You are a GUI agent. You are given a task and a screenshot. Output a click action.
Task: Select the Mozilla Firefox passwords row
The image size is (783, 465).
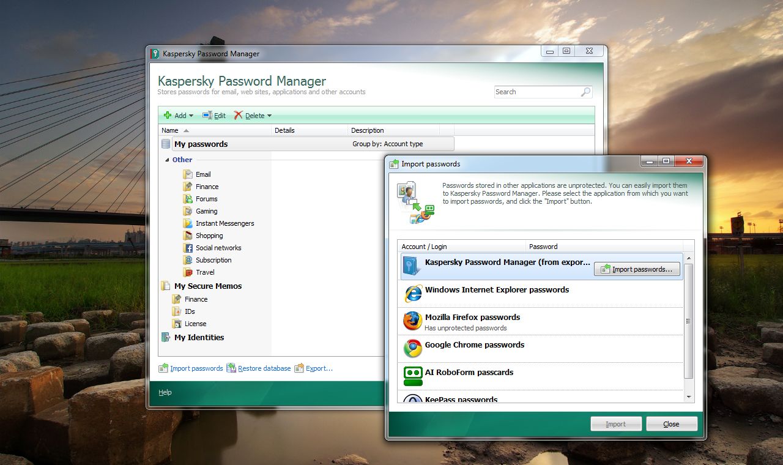pos(541,321)
